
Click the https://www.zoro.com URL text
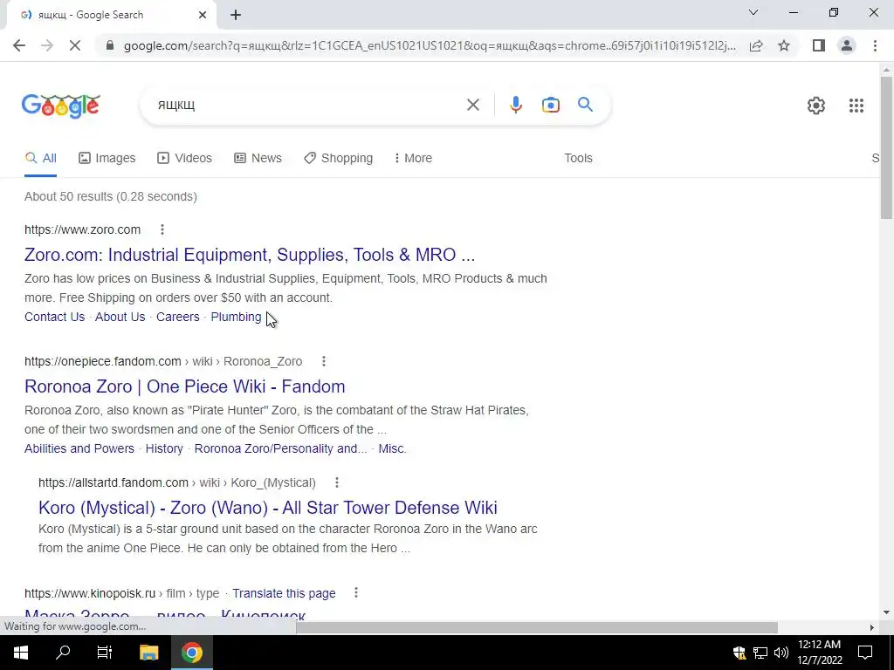(x=82, y=229)
